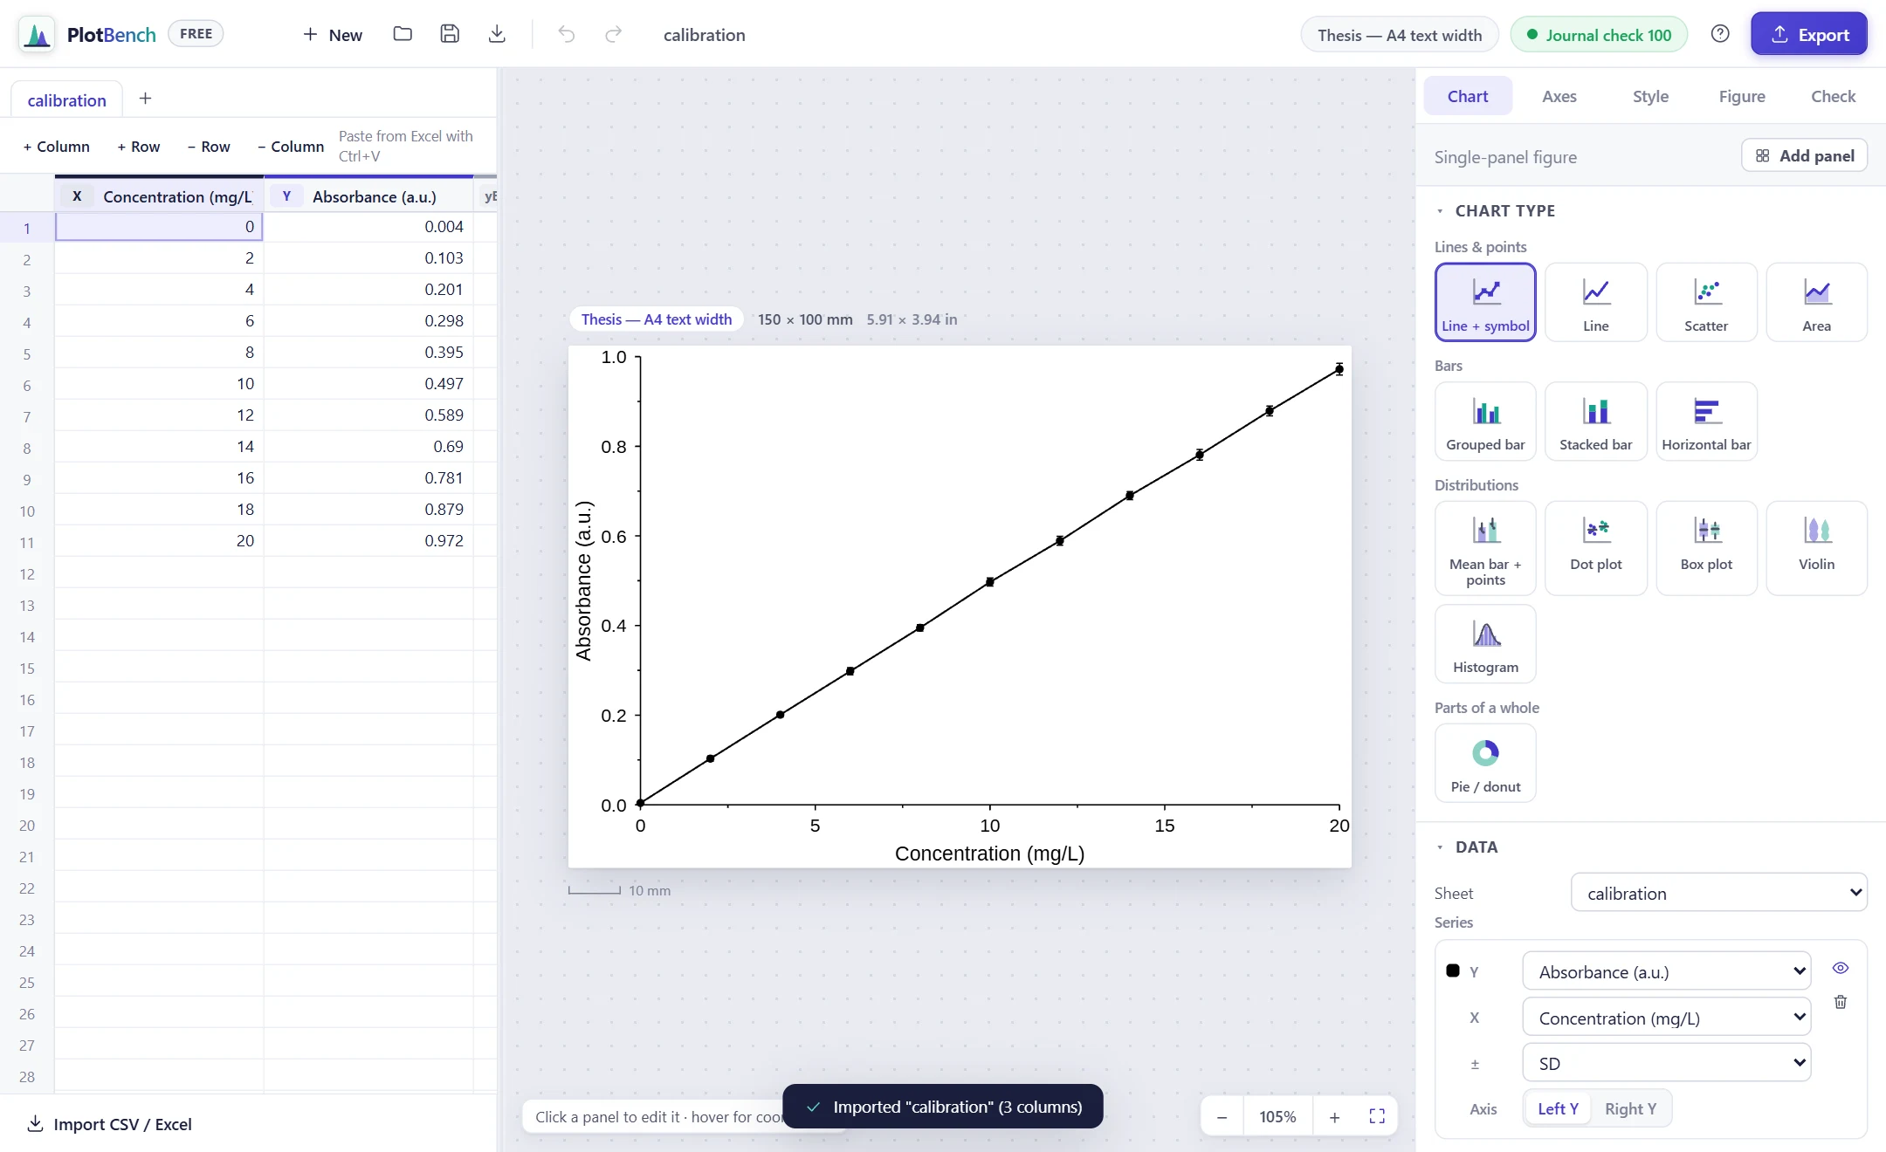This screenshot has width=1886, height=1152.
Task: Select the Scatter chart type
Action: 1706,302
